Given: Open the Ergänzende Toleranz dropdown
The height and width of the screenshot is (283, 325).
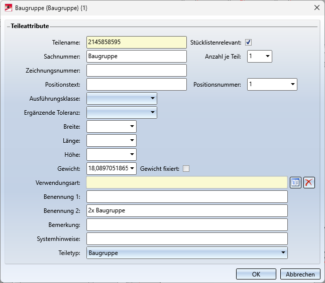Looking at the screenshot, I should point(122,113).
